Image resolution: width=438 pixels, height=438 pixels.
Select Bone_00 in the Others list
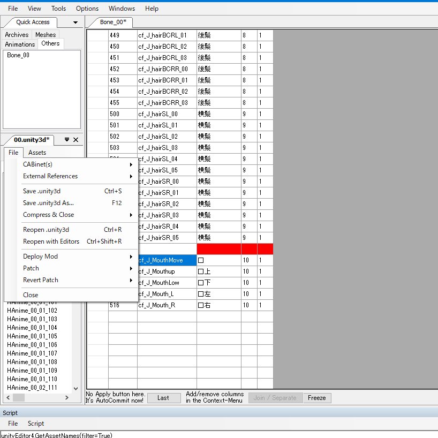click(18, 55)
